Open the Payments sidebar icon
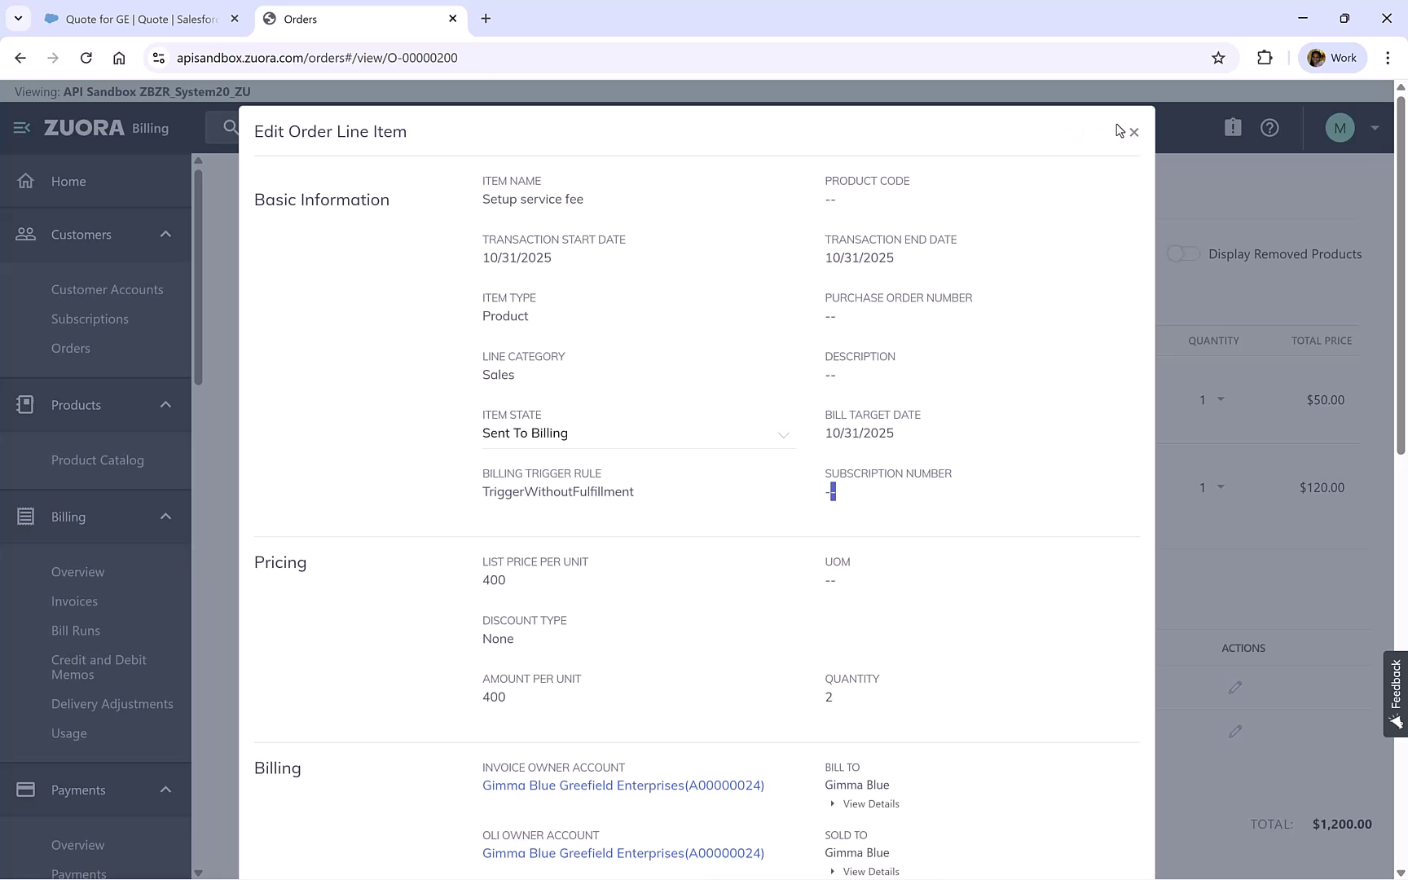Image resolution: width=1408 pixels, height=880 pixels. click(x=26, y=790)
